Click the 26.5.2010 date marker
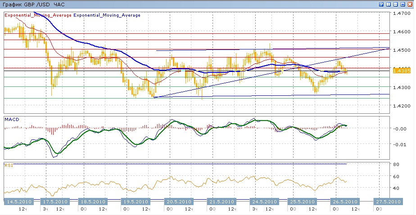 [344, 201]
